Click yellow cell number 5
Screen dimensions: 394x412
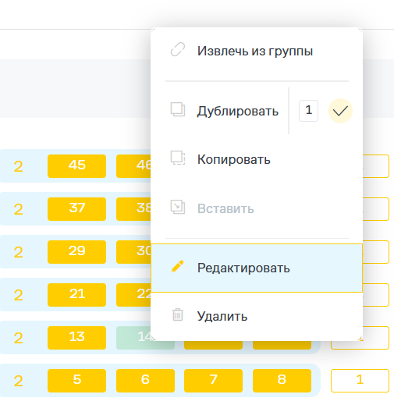76,381
